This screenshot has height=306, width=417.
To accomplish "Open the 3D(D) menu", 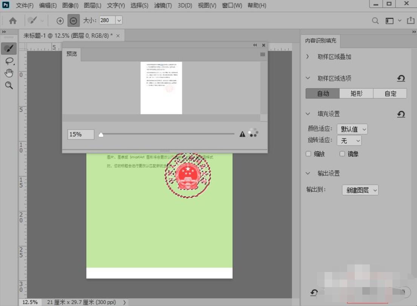I will [185, 5].
